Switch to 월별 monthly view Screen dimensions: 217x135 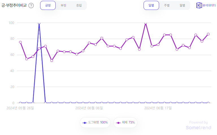[x=182, y=5]
